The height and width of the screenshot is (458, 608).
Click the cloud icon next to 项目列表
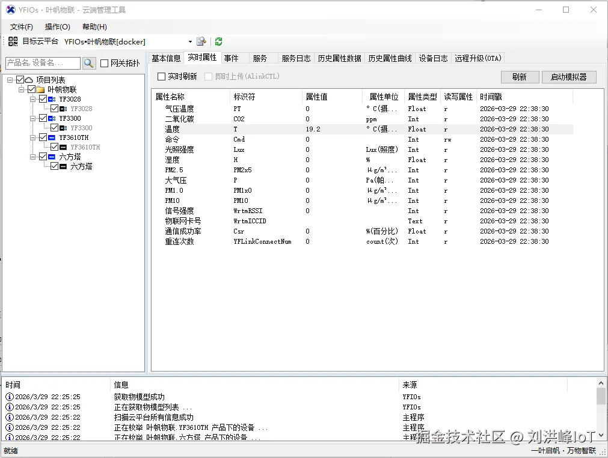click(x=29, y=80)
